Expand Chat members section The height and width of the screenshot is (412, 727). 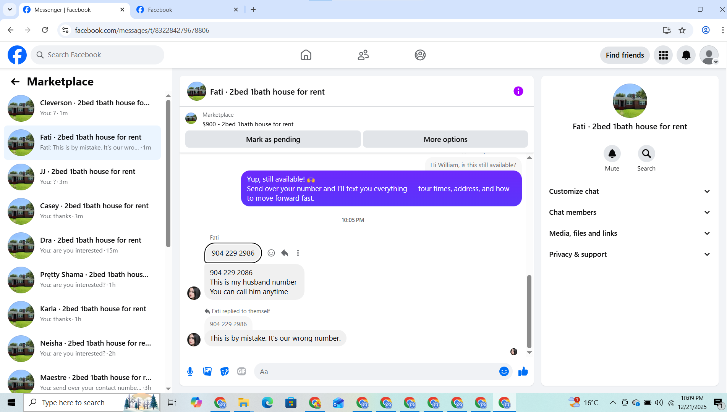[x=630, y=212]
